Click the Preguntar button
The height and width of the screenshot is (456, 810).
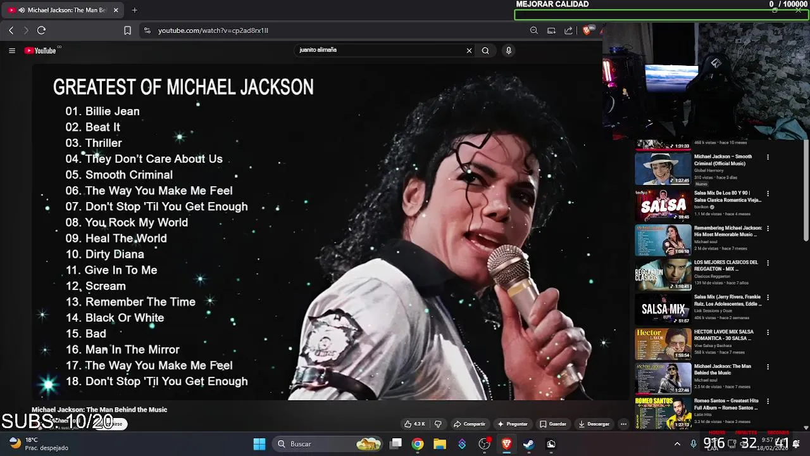[513, 424]
